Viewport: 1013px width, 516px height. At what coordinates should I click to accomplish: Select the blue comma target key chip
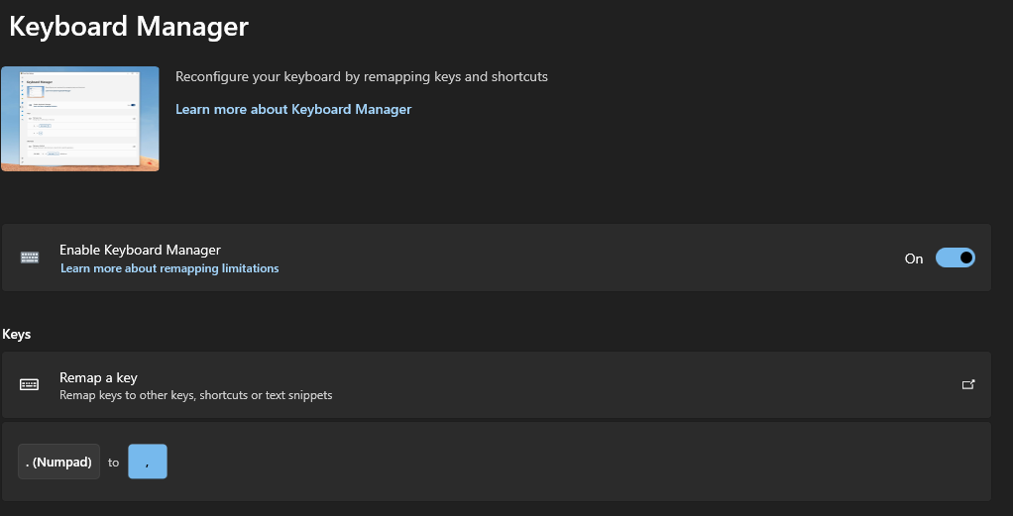point(148,462)
